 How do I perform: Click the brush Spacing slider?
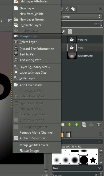76,174
